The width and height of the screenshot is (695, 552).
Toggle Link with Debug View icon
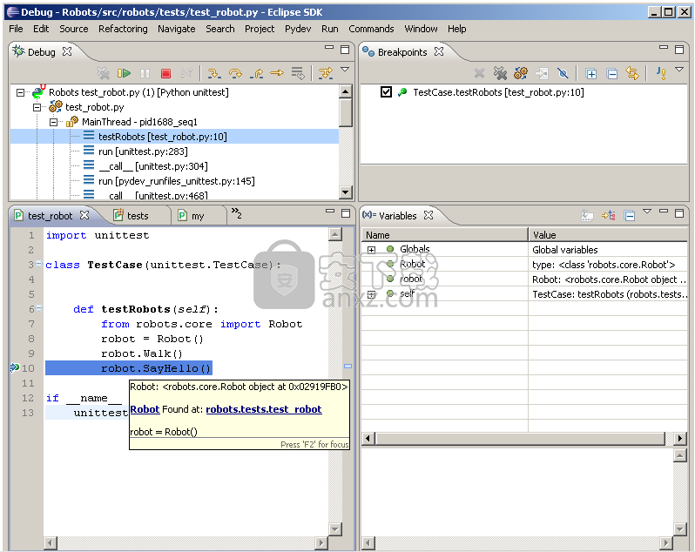(632, 73)
